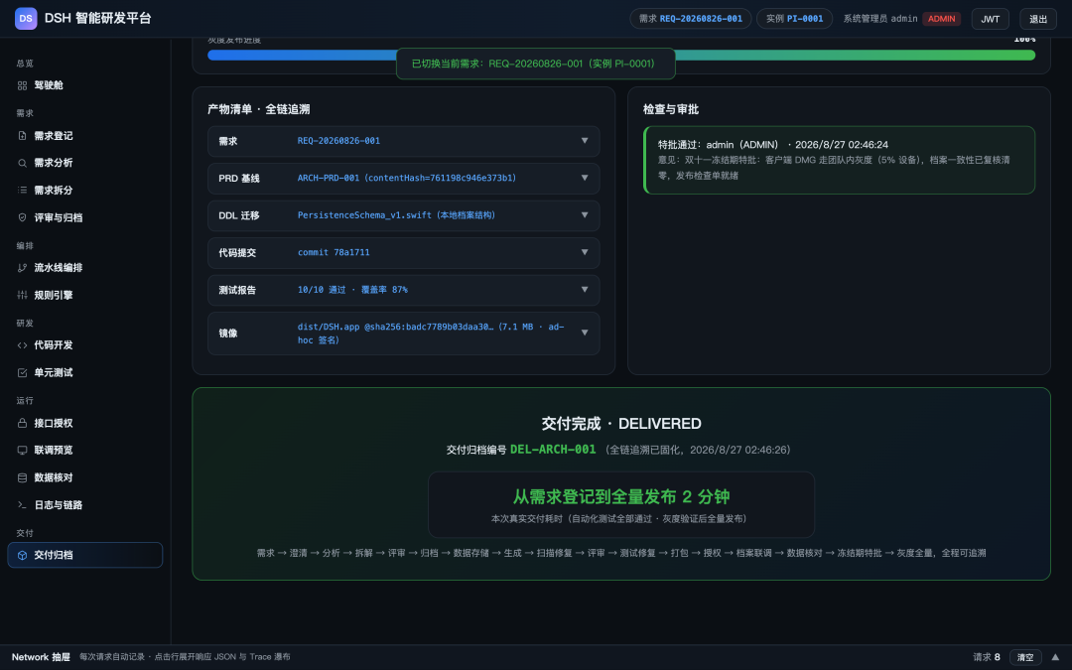Open the 驾驶舱 menu item
The width and height of the screenshot is (1072, 670).
click(x=84, y=85)
